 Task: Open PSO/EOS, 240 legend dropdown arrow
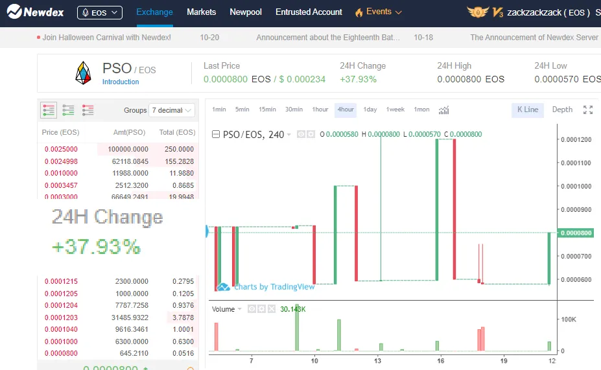pyautogui.click(x=289, y=135)
